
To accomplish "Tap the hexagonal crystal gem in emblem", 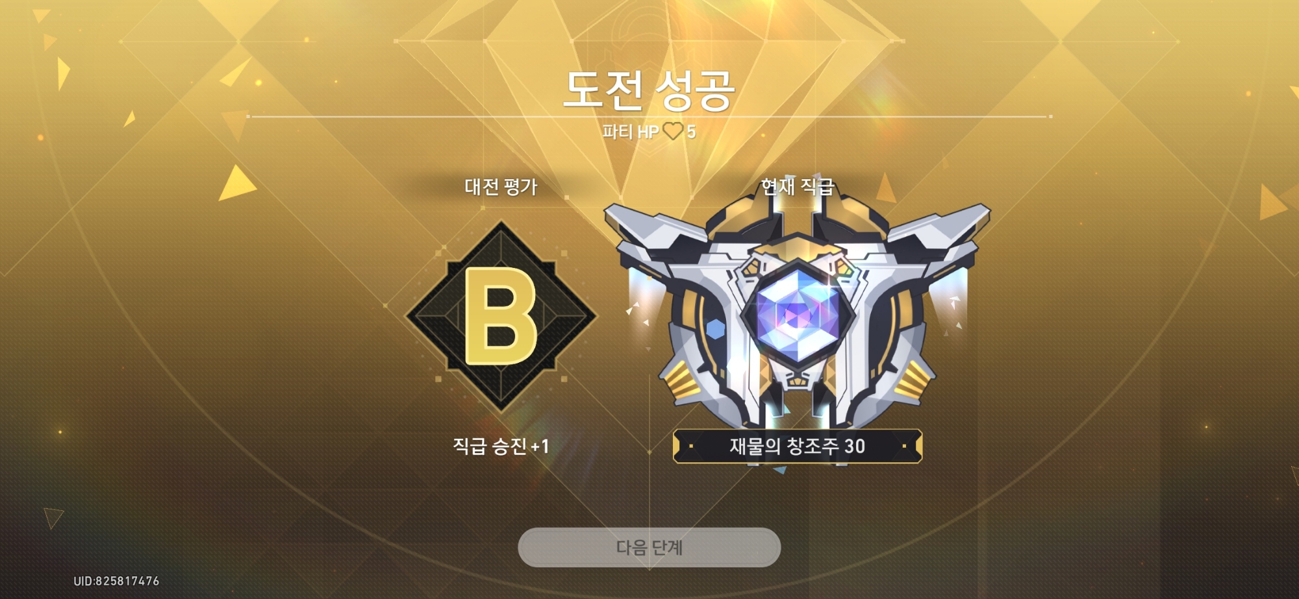I will [x=797, y=313].
